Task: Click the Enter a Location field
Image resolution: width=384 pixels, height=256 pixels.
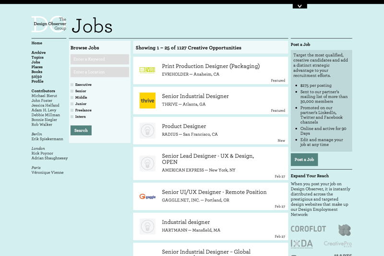Action: coord(100,72)
